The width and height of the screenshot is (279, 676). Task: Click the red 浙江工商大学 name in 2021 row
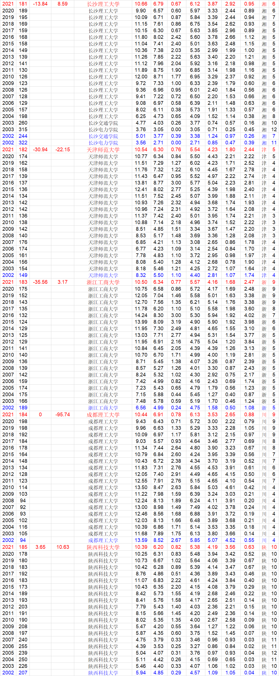pos(103,282)
